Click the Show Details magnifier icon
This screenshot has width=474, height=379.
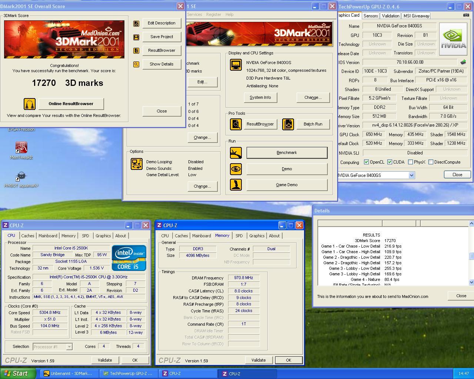pyautogui.click(x=136, y=64)
